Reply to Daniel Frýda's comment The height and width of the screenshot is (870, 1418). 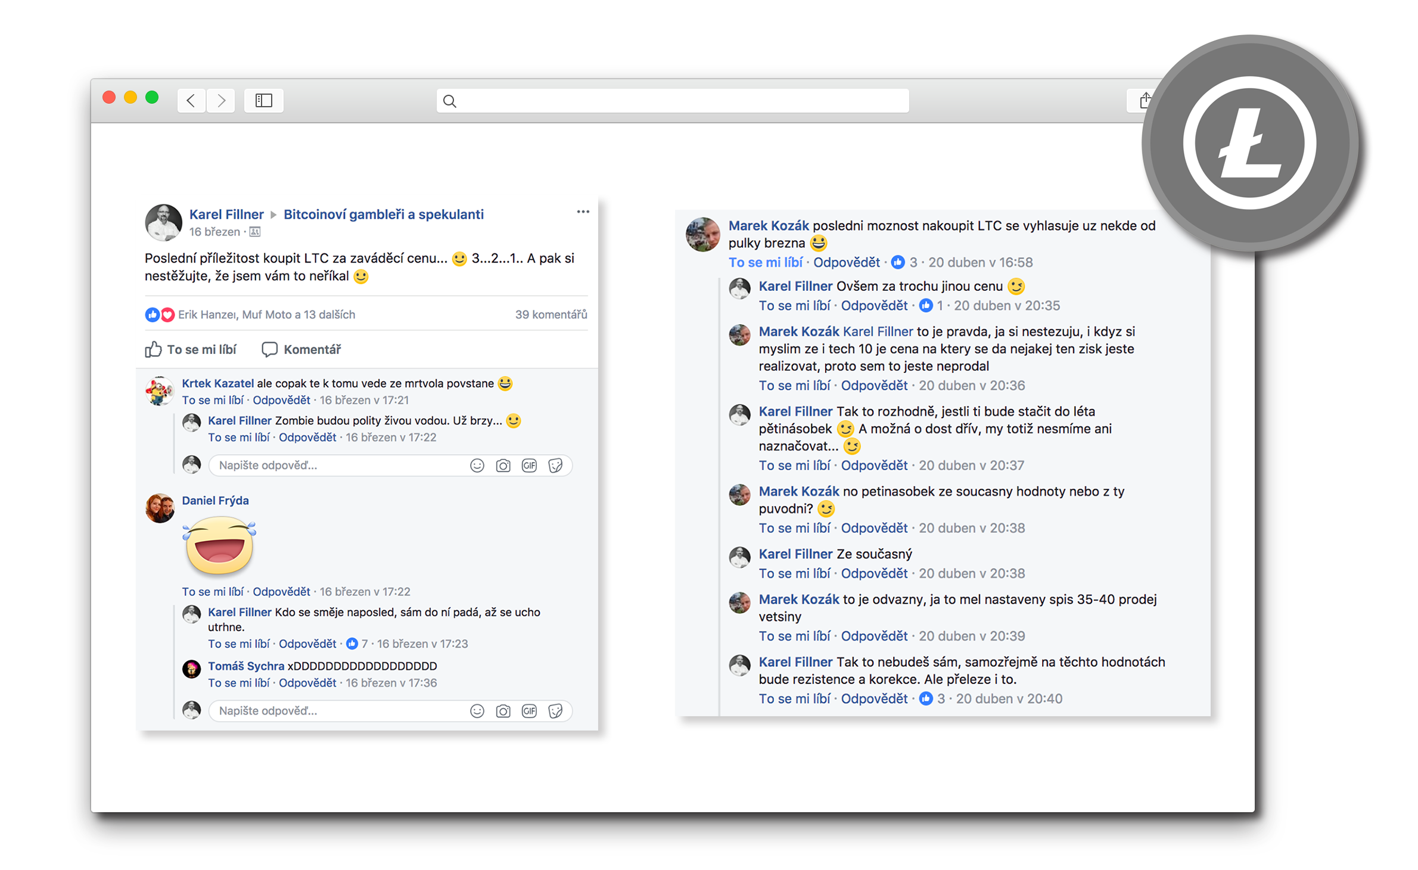pos(281,592)
